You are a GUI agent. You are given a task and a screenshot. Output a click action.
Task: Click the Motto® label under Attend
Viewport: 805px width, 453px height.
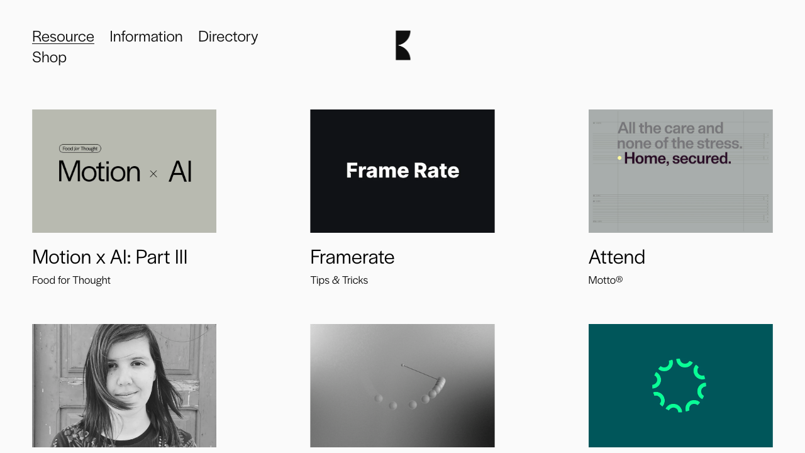point(606,280)
